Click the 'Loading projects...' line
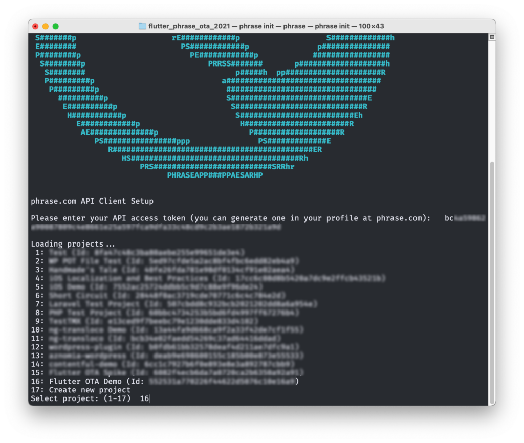This screenshot has width=524, height=443. pyautogui.click(x=73, y=244)
